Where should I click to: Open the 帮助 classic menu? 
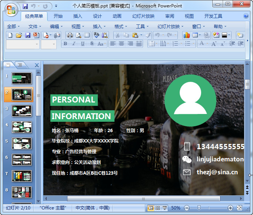(x=220, y=26)
